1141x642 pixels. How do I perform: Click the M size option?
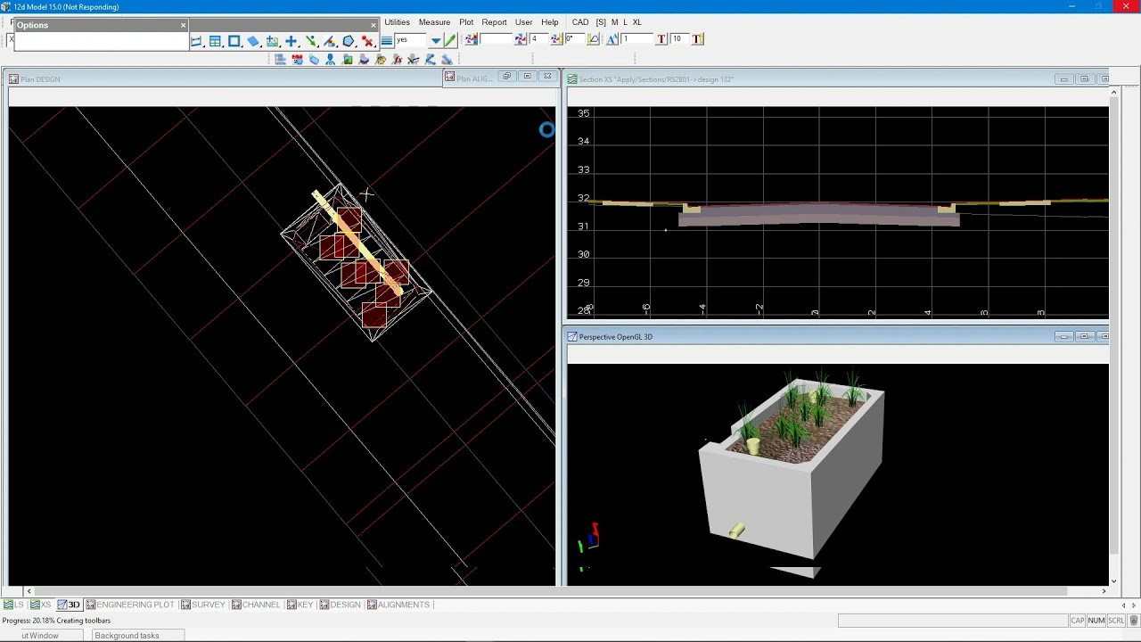pos(614,22)
